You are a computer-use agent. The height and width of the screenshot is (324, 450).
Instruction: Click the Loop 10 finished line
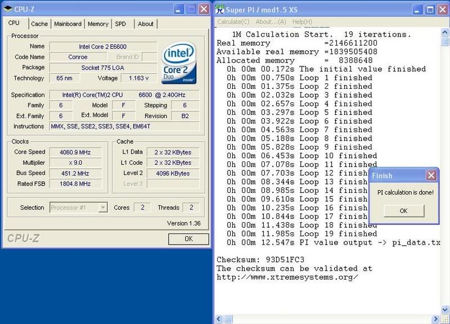click(x=301, y=156)
